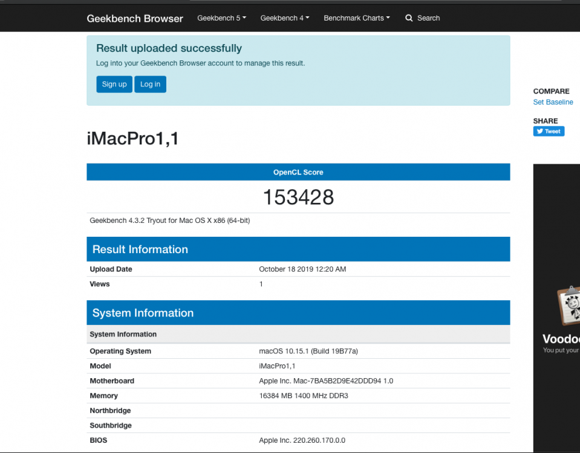Click the VoodooPad clipboard icon in ad
Image resolution: width=580 pixels, height=453 pixels.
pos(569,305)
